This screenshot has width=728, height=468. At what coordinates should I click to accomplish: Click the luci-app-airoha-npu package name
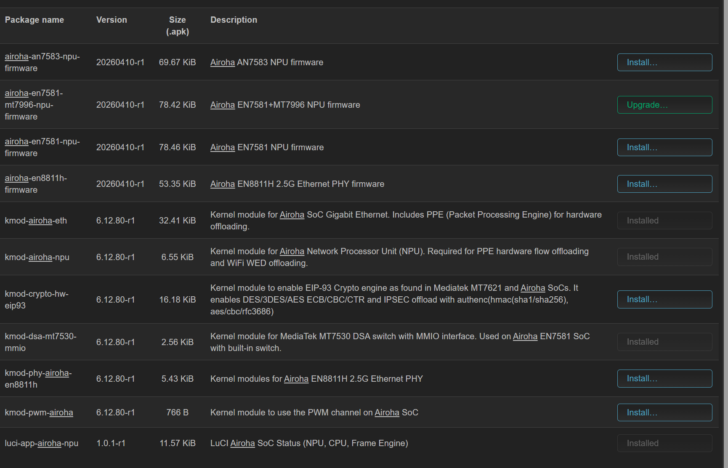pyautogui.click(x=41, y=443)
